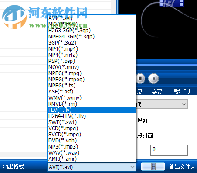
Task: Choose MPEG(*.mpg) format entry
Action: coord(92,73)
